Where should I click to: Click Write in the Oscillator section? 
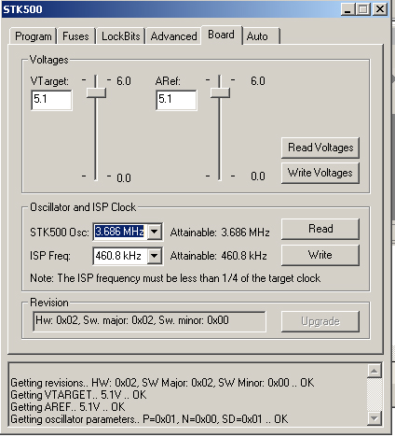tap(320, 255)
